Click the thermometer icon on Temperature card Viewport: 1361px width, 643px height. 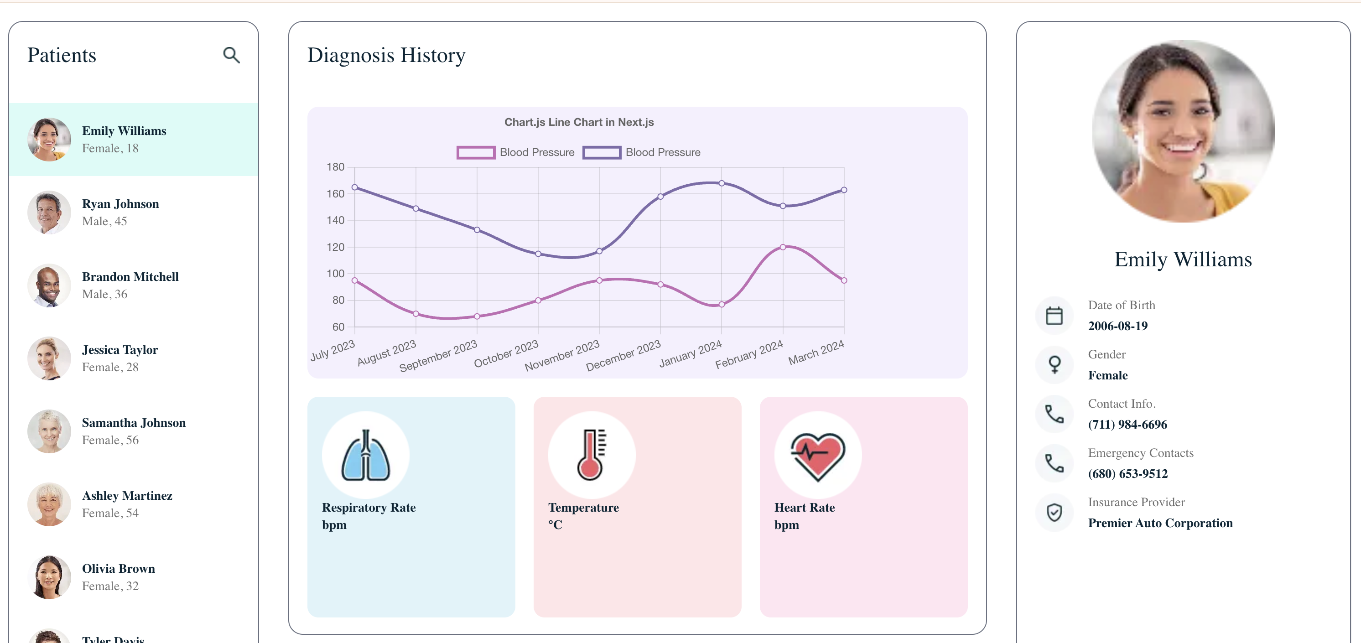pos(592,454)
